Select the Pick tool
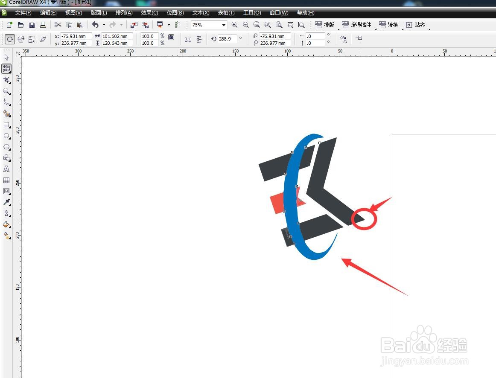The width and height of the screenshot is (496, 378). coord(6,57)
